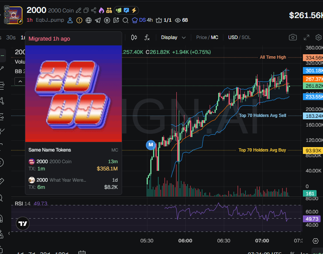The image size is (323, 254).
Task: Click Top 70 Holders Avg Buy label
Action: click(262, 150)
